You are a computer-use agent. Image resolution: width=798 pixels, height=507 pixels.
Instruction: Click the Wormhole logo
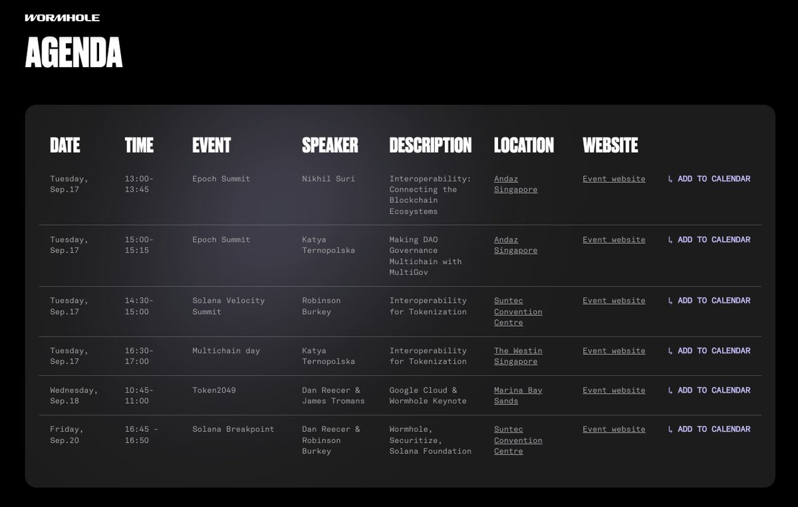tap(62, 18)
